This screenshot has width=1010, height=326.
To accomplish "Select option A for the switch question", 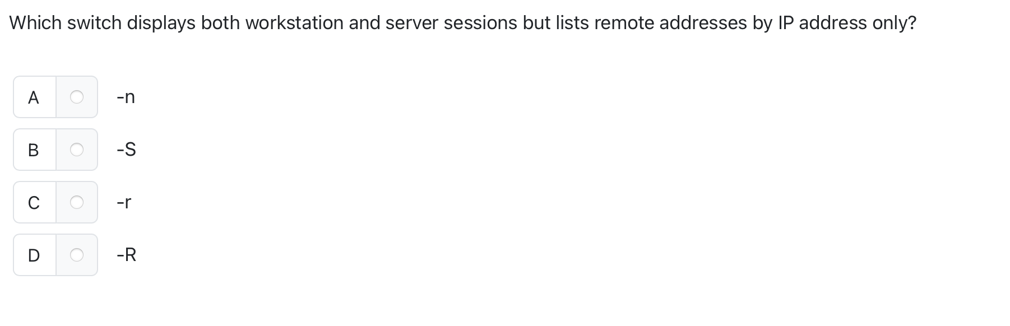I will click(x=76, y=97).
